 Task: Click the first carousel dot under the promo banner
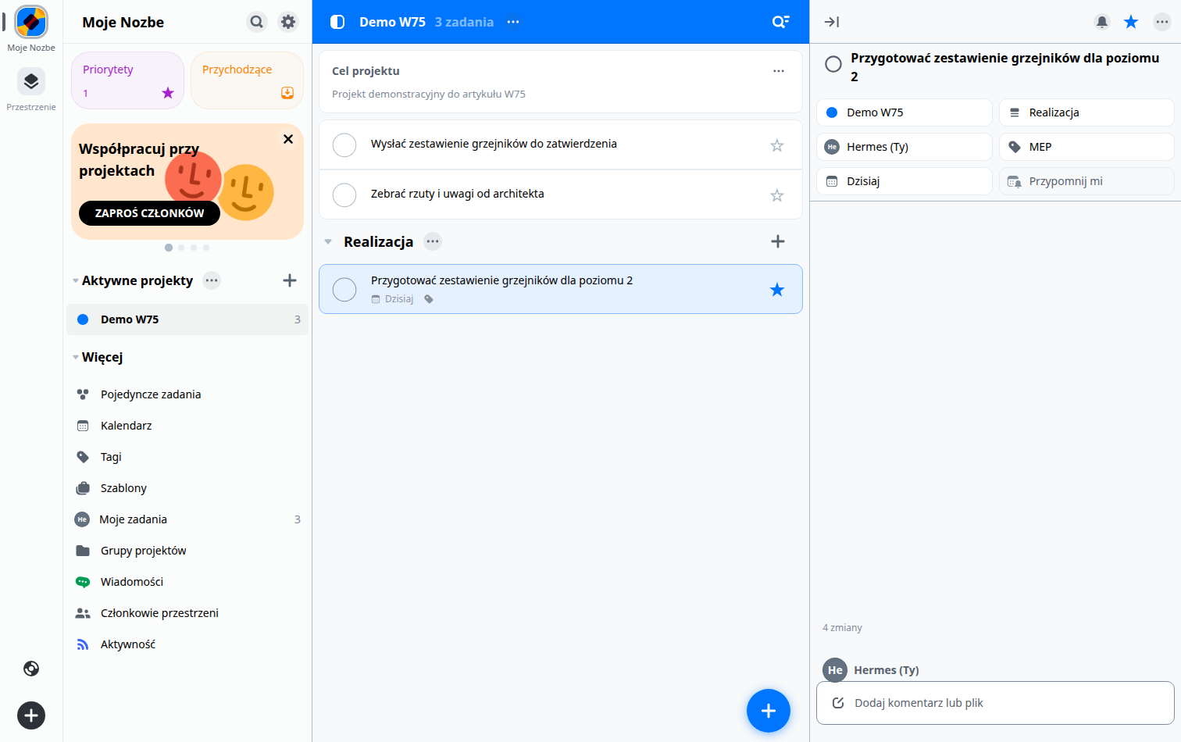click(x=169, y=248)
